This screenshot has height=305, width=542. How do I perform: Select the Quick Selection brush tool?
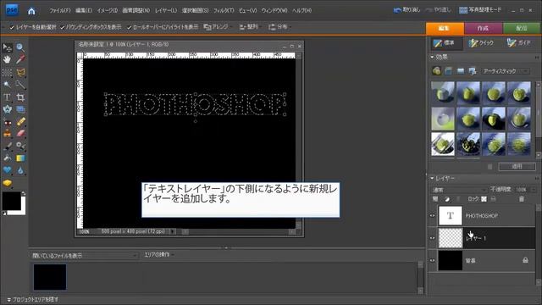[x=20, y=85]
